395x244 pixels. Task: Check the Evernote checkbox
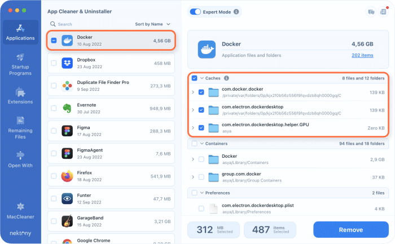[x=54, y=108]
